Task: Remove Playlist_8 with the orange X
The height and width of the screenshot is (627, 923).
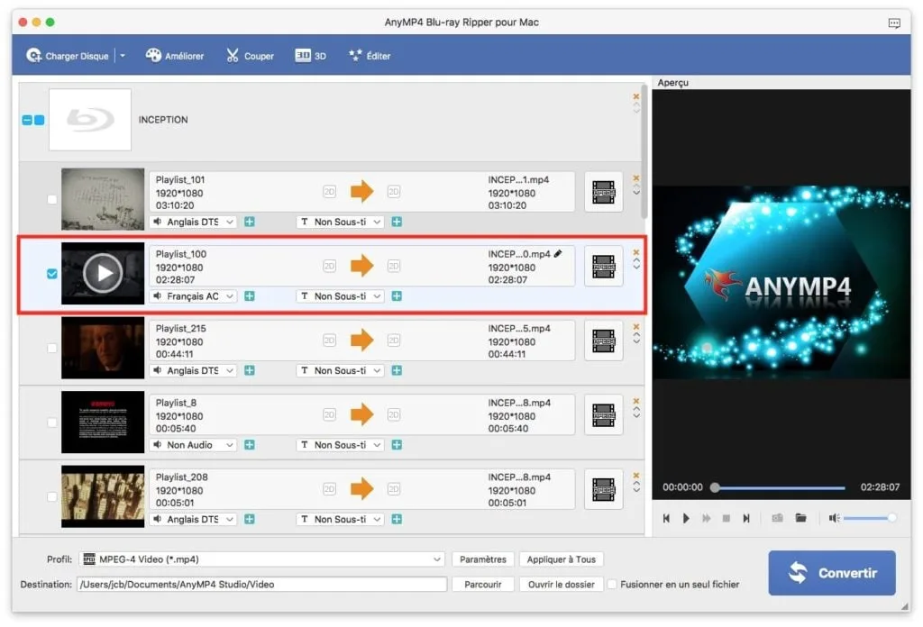Action: 636,401
